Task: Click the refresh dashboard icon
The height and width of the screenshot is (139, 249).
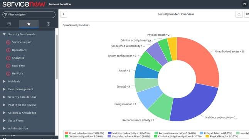Action: tap(239, 14)
